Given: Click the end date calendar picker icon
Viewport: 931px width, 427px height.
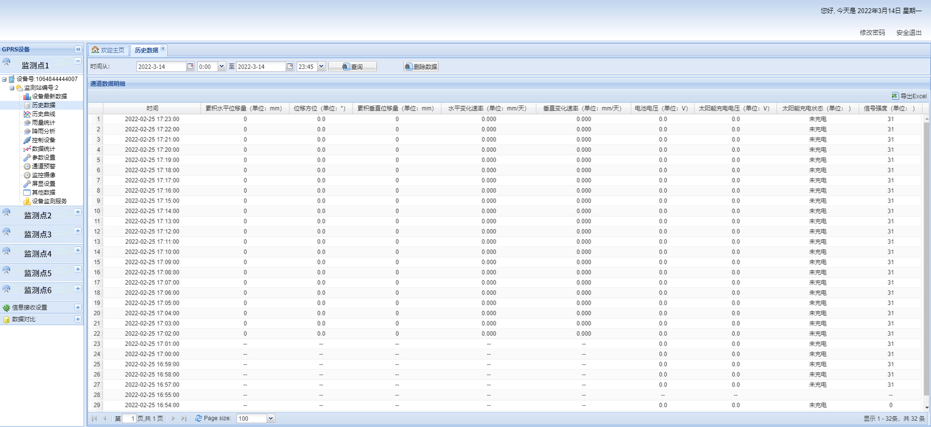Looking at the screenshot, I should tap(290, 66).
